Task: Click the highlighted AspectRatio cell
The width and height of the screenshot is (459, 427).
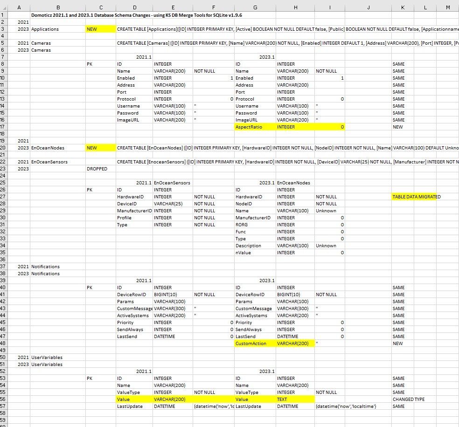Action: click(x=255, y=127)
